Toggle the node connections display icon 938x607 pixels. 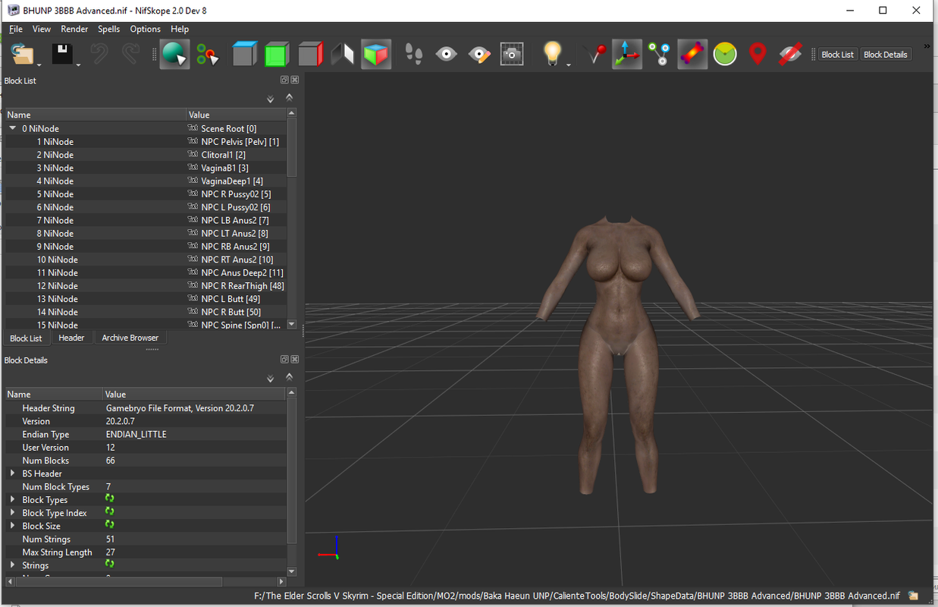[660, 55]
